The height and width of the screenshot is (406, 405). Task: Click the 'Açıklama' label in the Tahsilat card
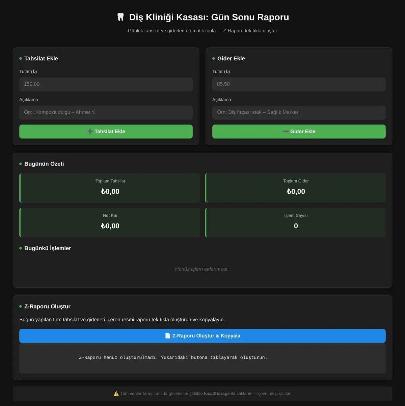pyautogui.click(x=29, y=100)
